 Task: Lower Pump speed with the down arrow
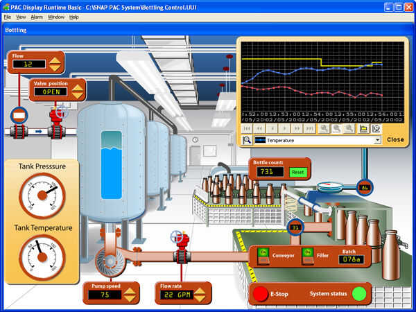(130, 298)
